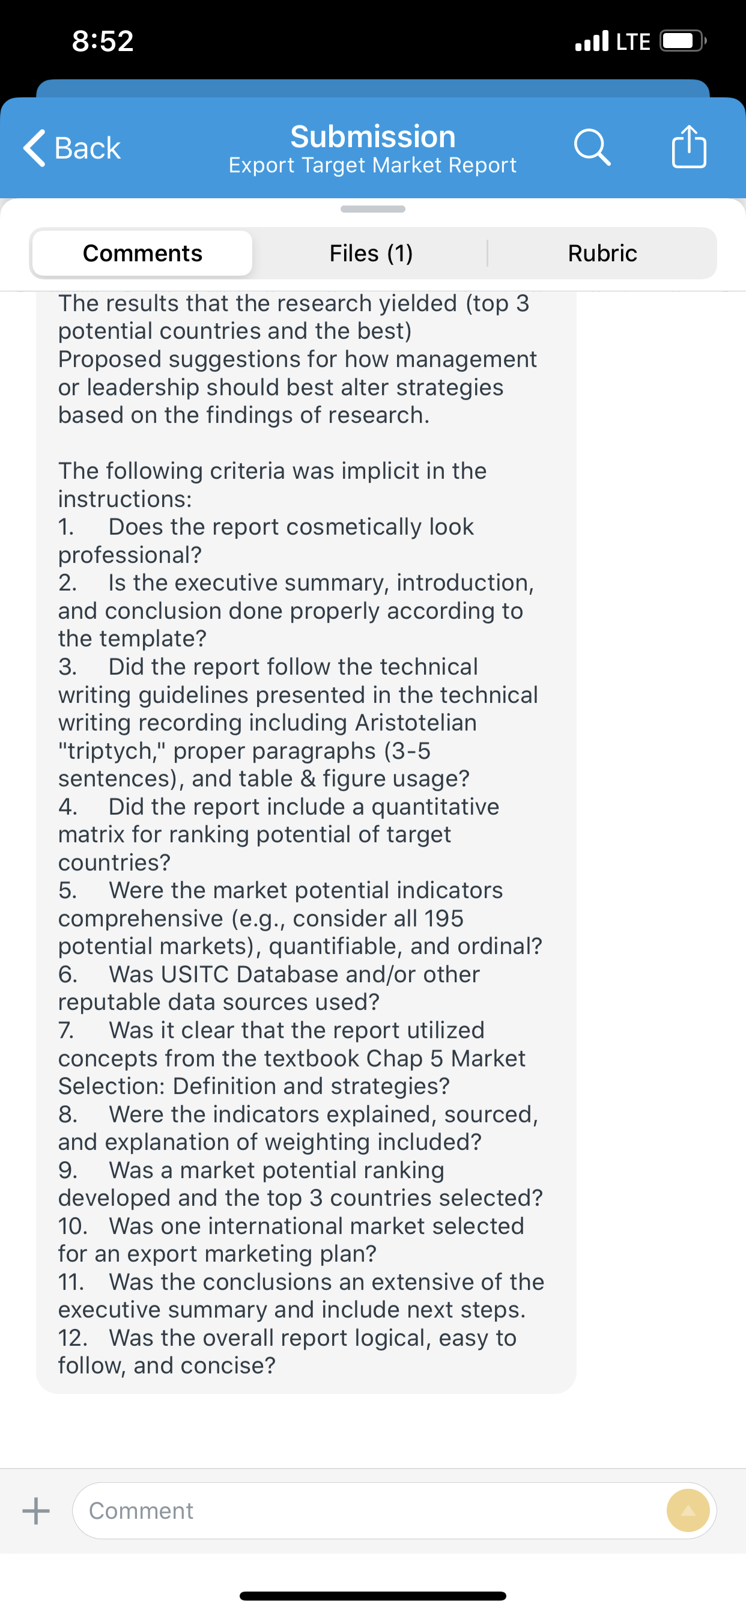
Task: Tap the Back chevron arrow
Action: (34, 148)
